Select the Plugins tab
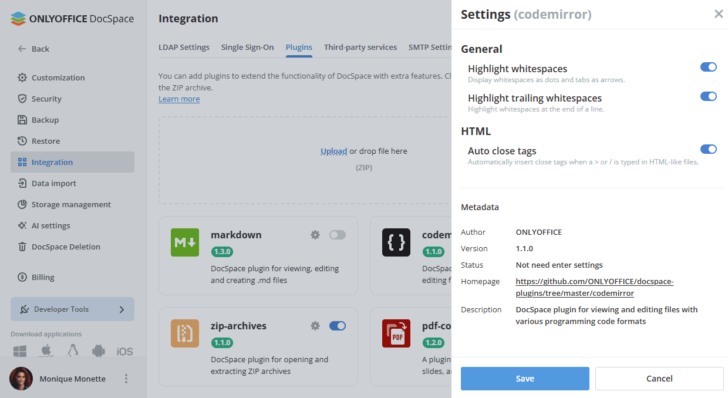Screen dimensions: 728x398 click(x=299, y=48)
